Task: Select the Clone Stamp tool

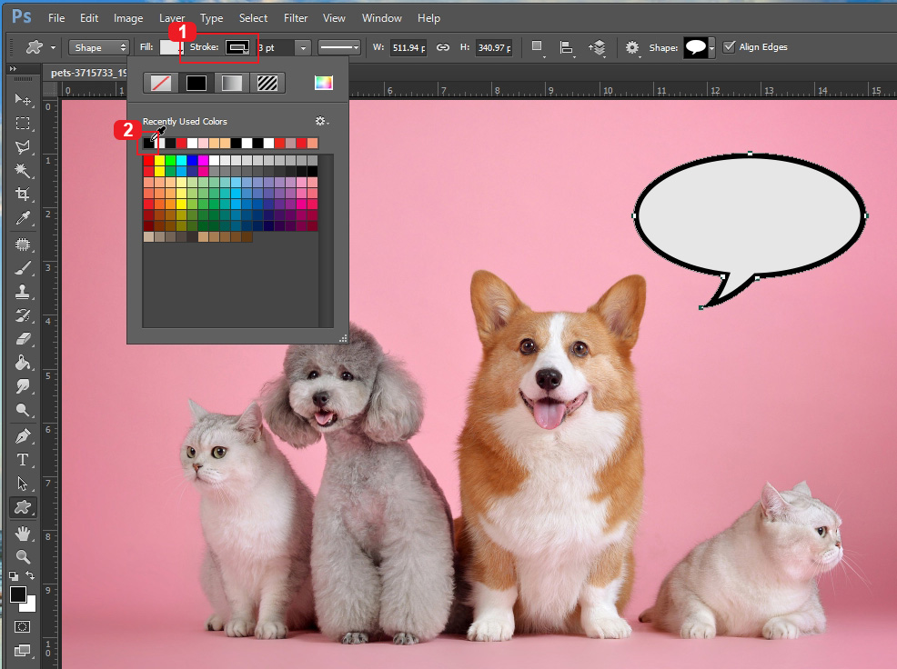Action: [x=23, y=292]
